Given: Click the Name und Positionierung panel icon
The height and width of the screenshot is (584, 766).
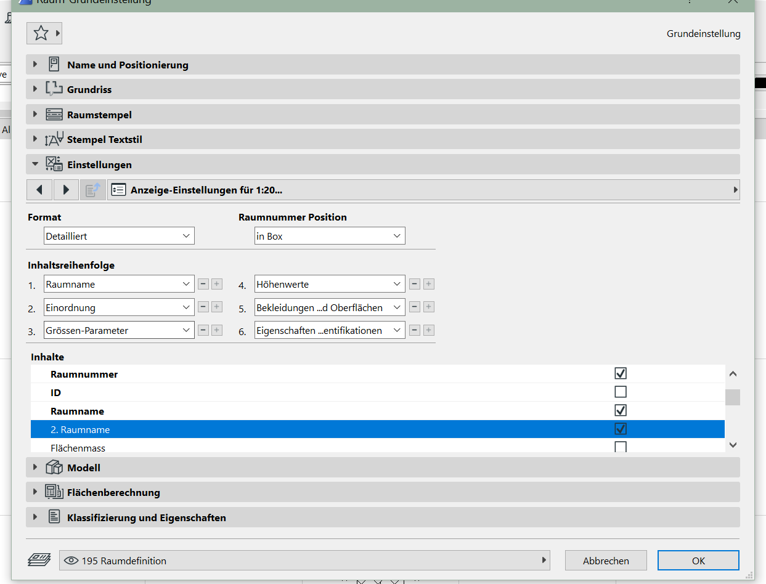Looking at the screenshot, I should point(54,65).
